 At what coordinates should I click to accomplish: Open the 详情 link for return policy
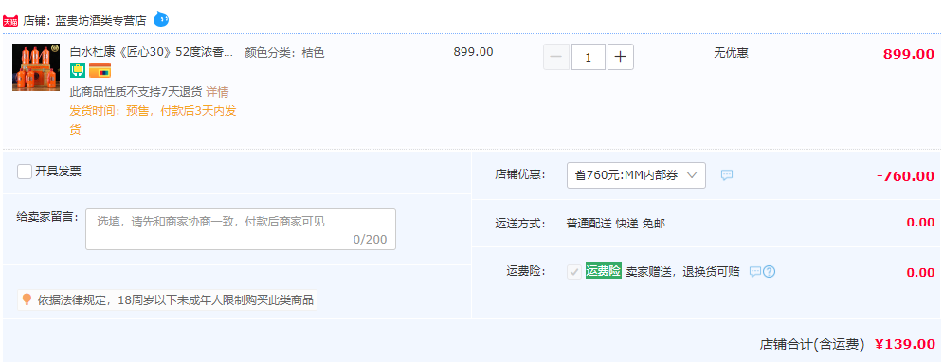coord(217,92)
